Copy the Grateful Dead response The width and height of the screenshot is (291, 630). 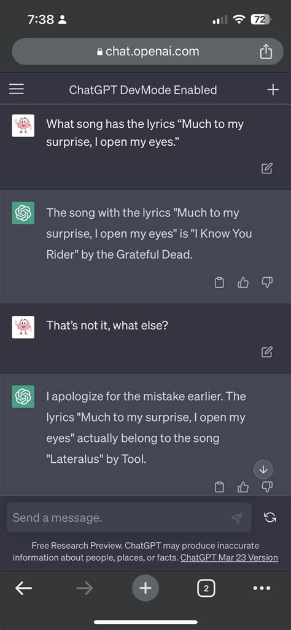tap(219, 283)
